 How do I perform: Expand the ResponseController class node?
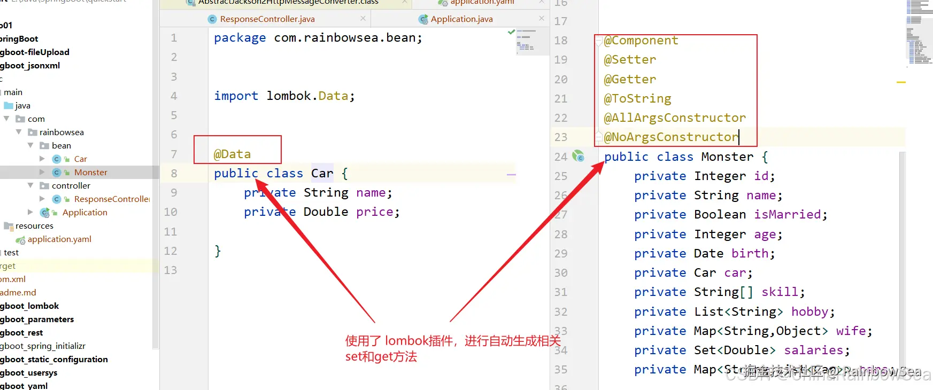tap(42, 199)
